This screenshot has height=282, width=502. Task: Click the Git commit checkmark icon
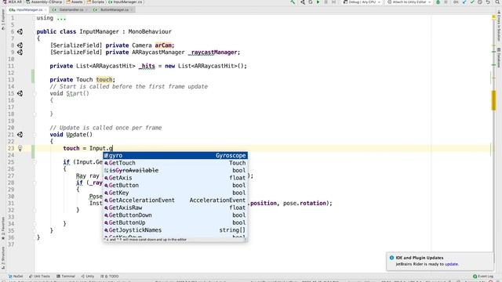(472, 2)
